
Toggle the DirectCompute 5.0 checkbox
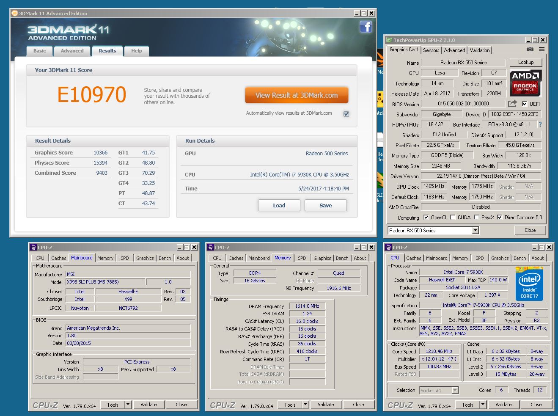click(x=500, y=217)
